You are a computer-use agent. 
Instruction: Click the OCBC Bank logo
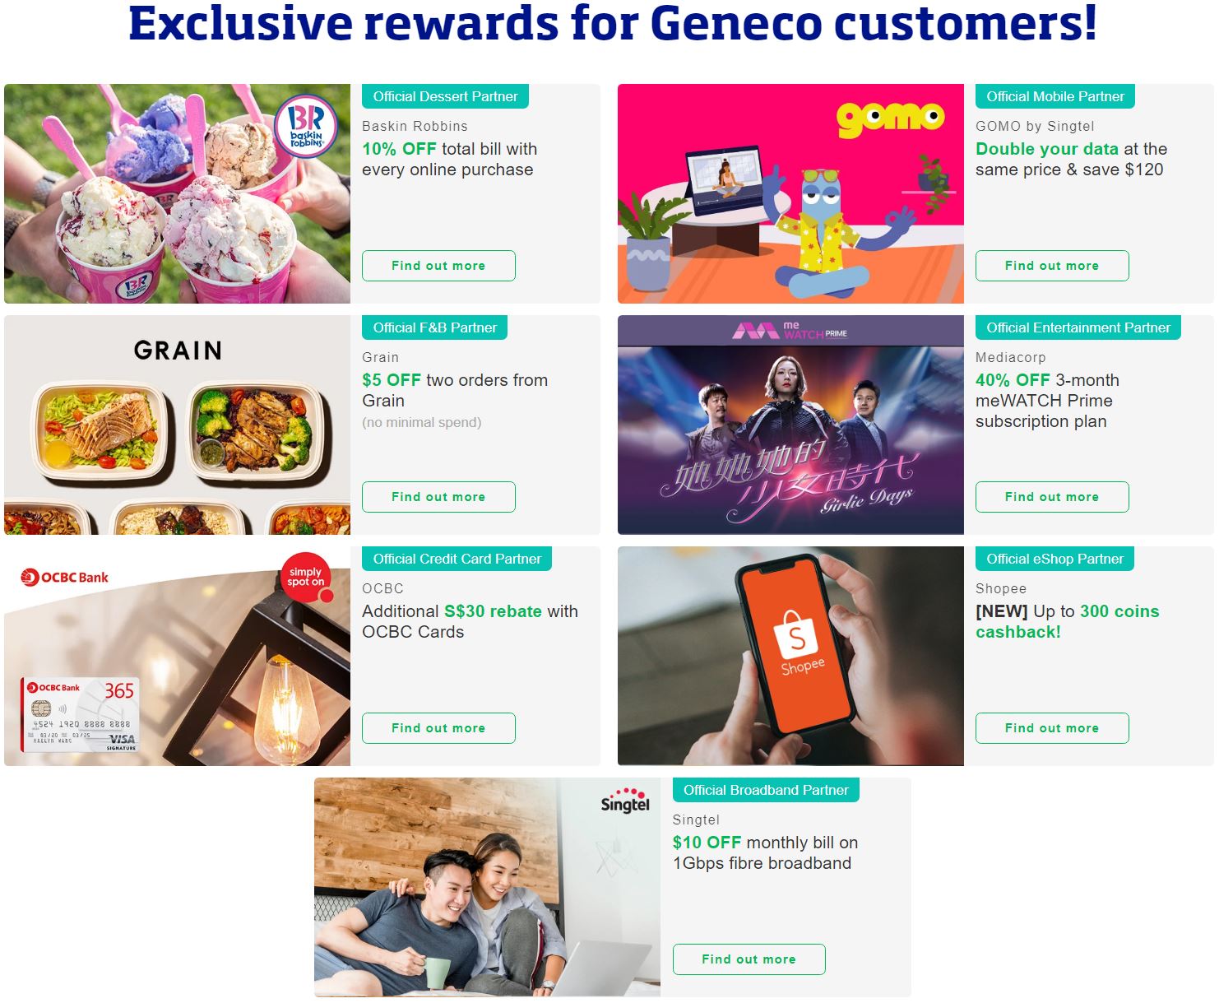pyautogui.click(x=65, y=577)
